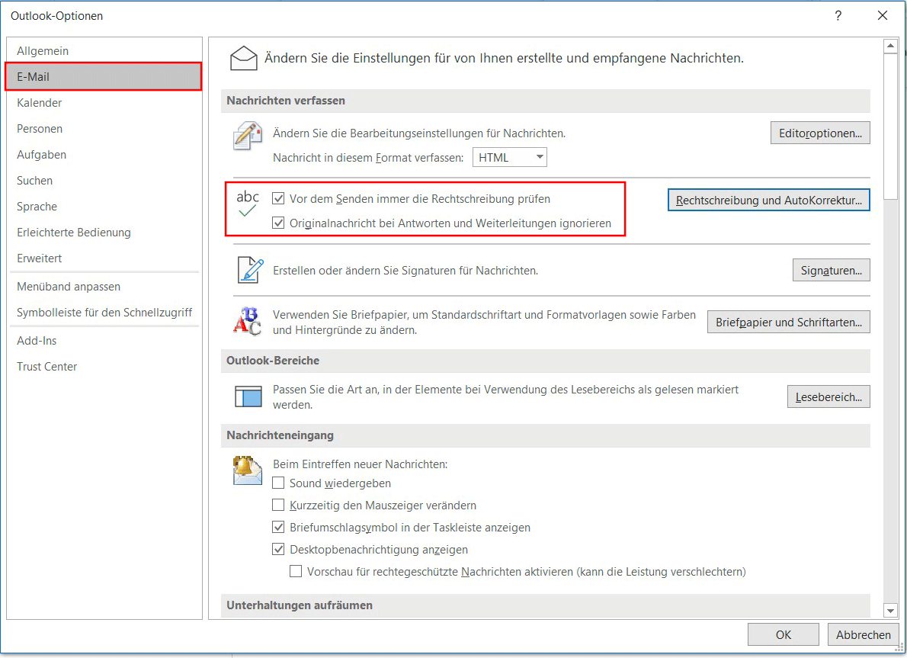Click the signature pen-on-paper icon
This screenshot has width=907, height=658.
251,270
